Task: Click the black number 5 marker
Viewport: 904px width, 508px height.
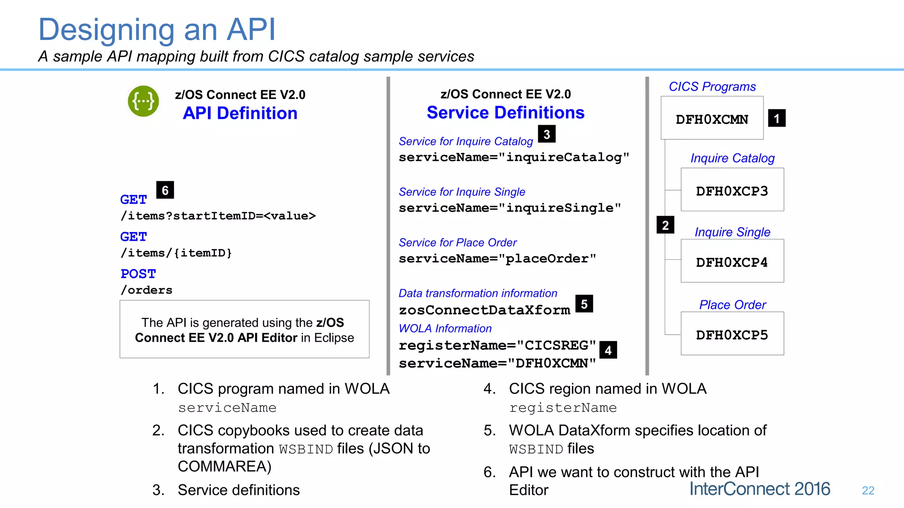Action: coord(584,304)
